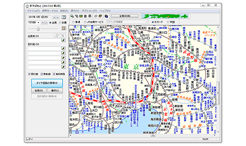Open the 12:00 time dropdown
246x146 pixels.
point(38,22)
